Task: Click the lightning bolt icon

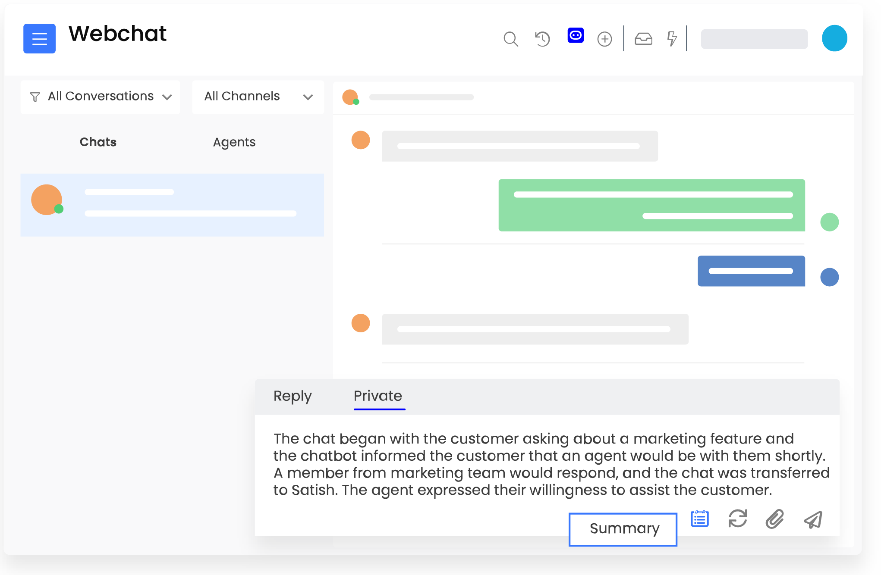Action: tap(672, 39)
